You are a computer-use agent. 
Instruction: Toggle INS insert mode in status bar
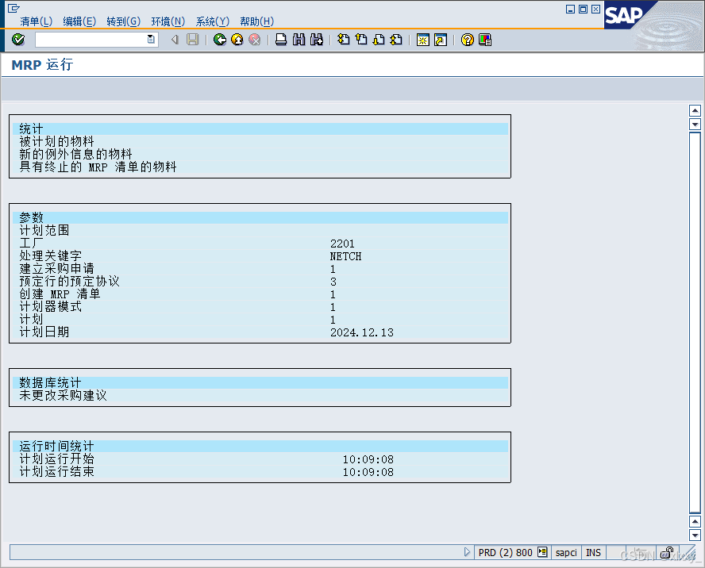(x=593, y=552)
